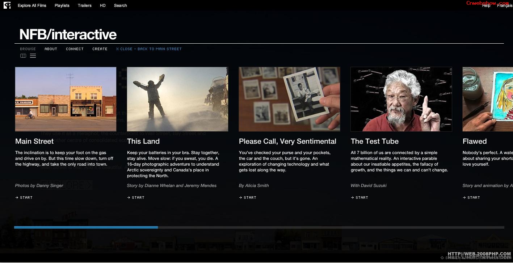Screen dimensions: 513x263
Task: Click 'Photos by Danny Singer' credit
Action: (x=39, y=185)
